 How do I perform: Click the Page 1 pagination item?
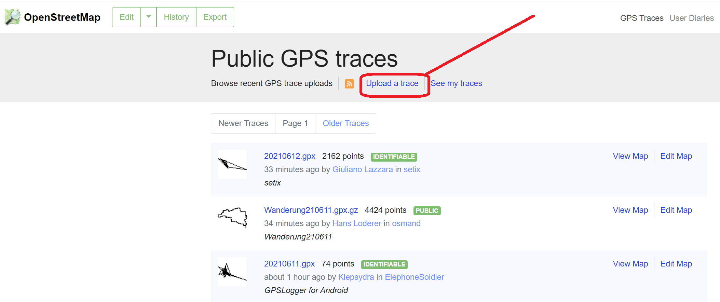tap(295, 123)
